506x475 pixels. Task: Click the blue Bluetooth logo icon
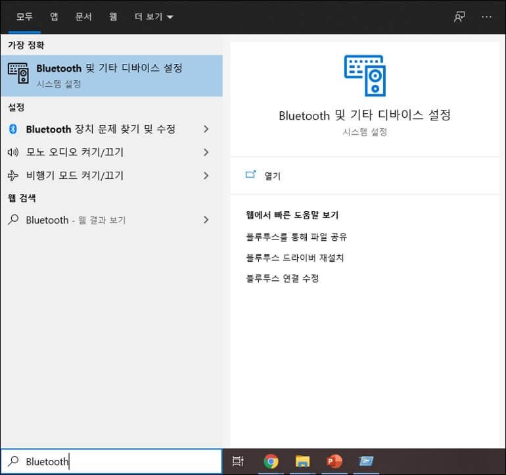pyautogui.click(x=13, y=129)
